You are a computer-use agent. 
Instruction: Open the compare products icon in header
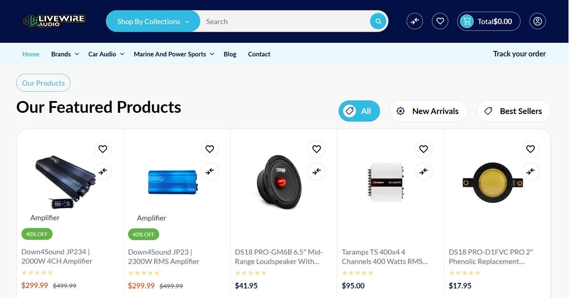415,21
